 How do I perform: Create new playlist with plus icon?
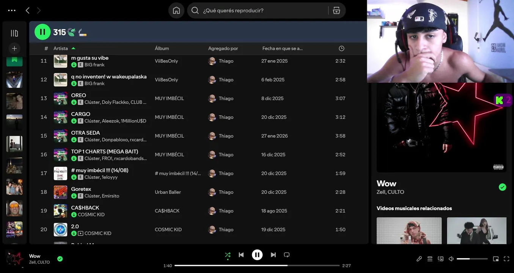[x=14, y=49]
